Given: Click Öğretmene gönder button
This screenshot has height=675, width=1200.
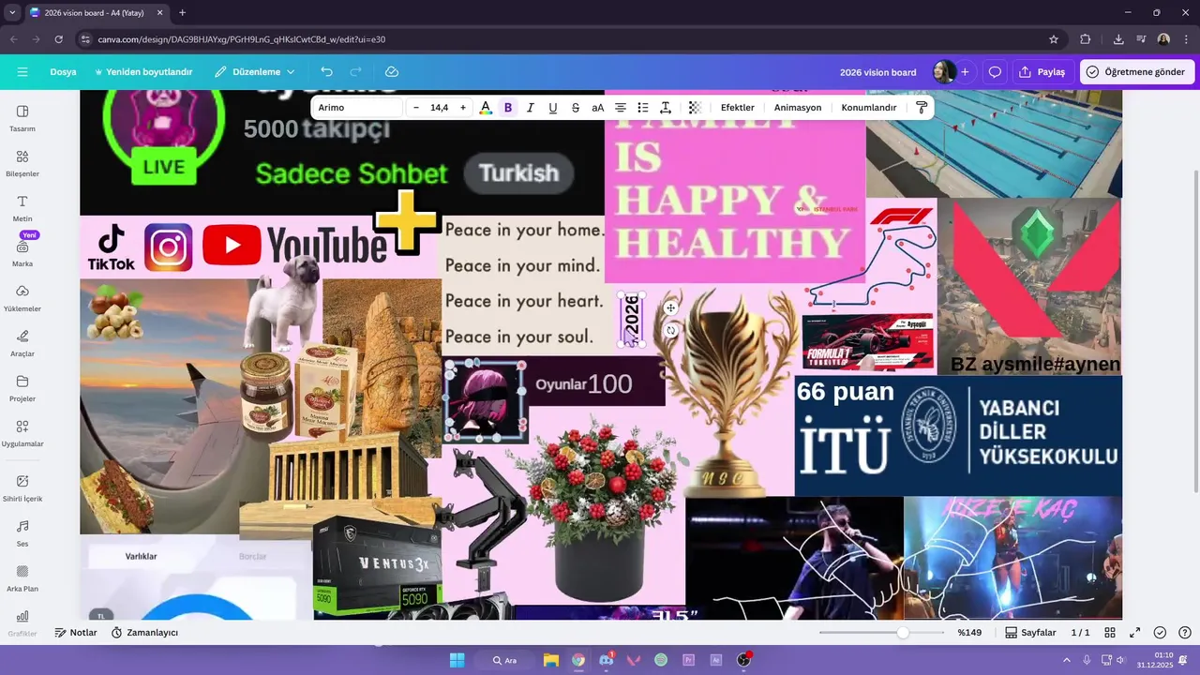Looking at the screenshot, I should pos(1135,72).
